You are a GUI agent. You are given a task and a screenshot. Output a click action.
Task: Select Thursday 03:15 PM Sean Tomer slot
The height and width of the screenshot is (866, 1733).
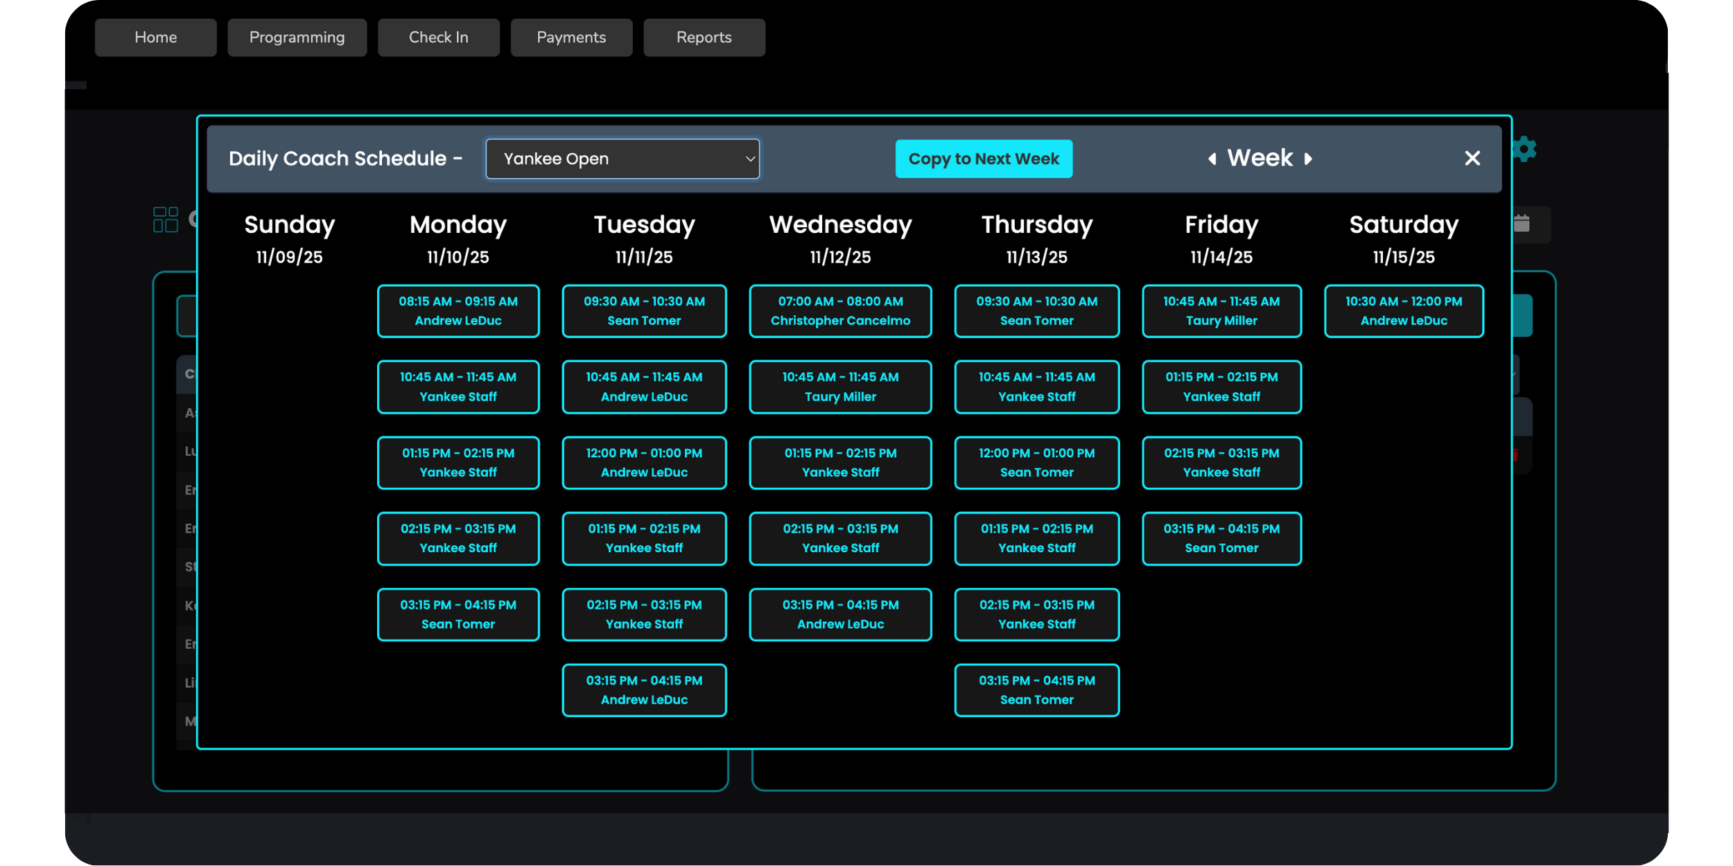coord(1036,690)
